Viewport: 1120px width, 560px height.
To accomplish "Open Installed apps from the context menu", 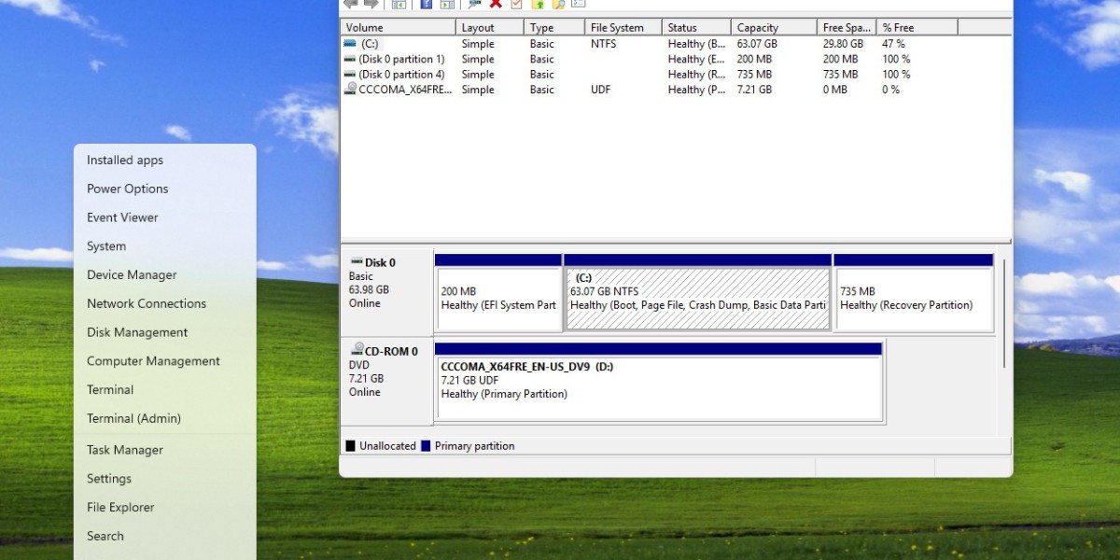I will (x=125, y=161).
